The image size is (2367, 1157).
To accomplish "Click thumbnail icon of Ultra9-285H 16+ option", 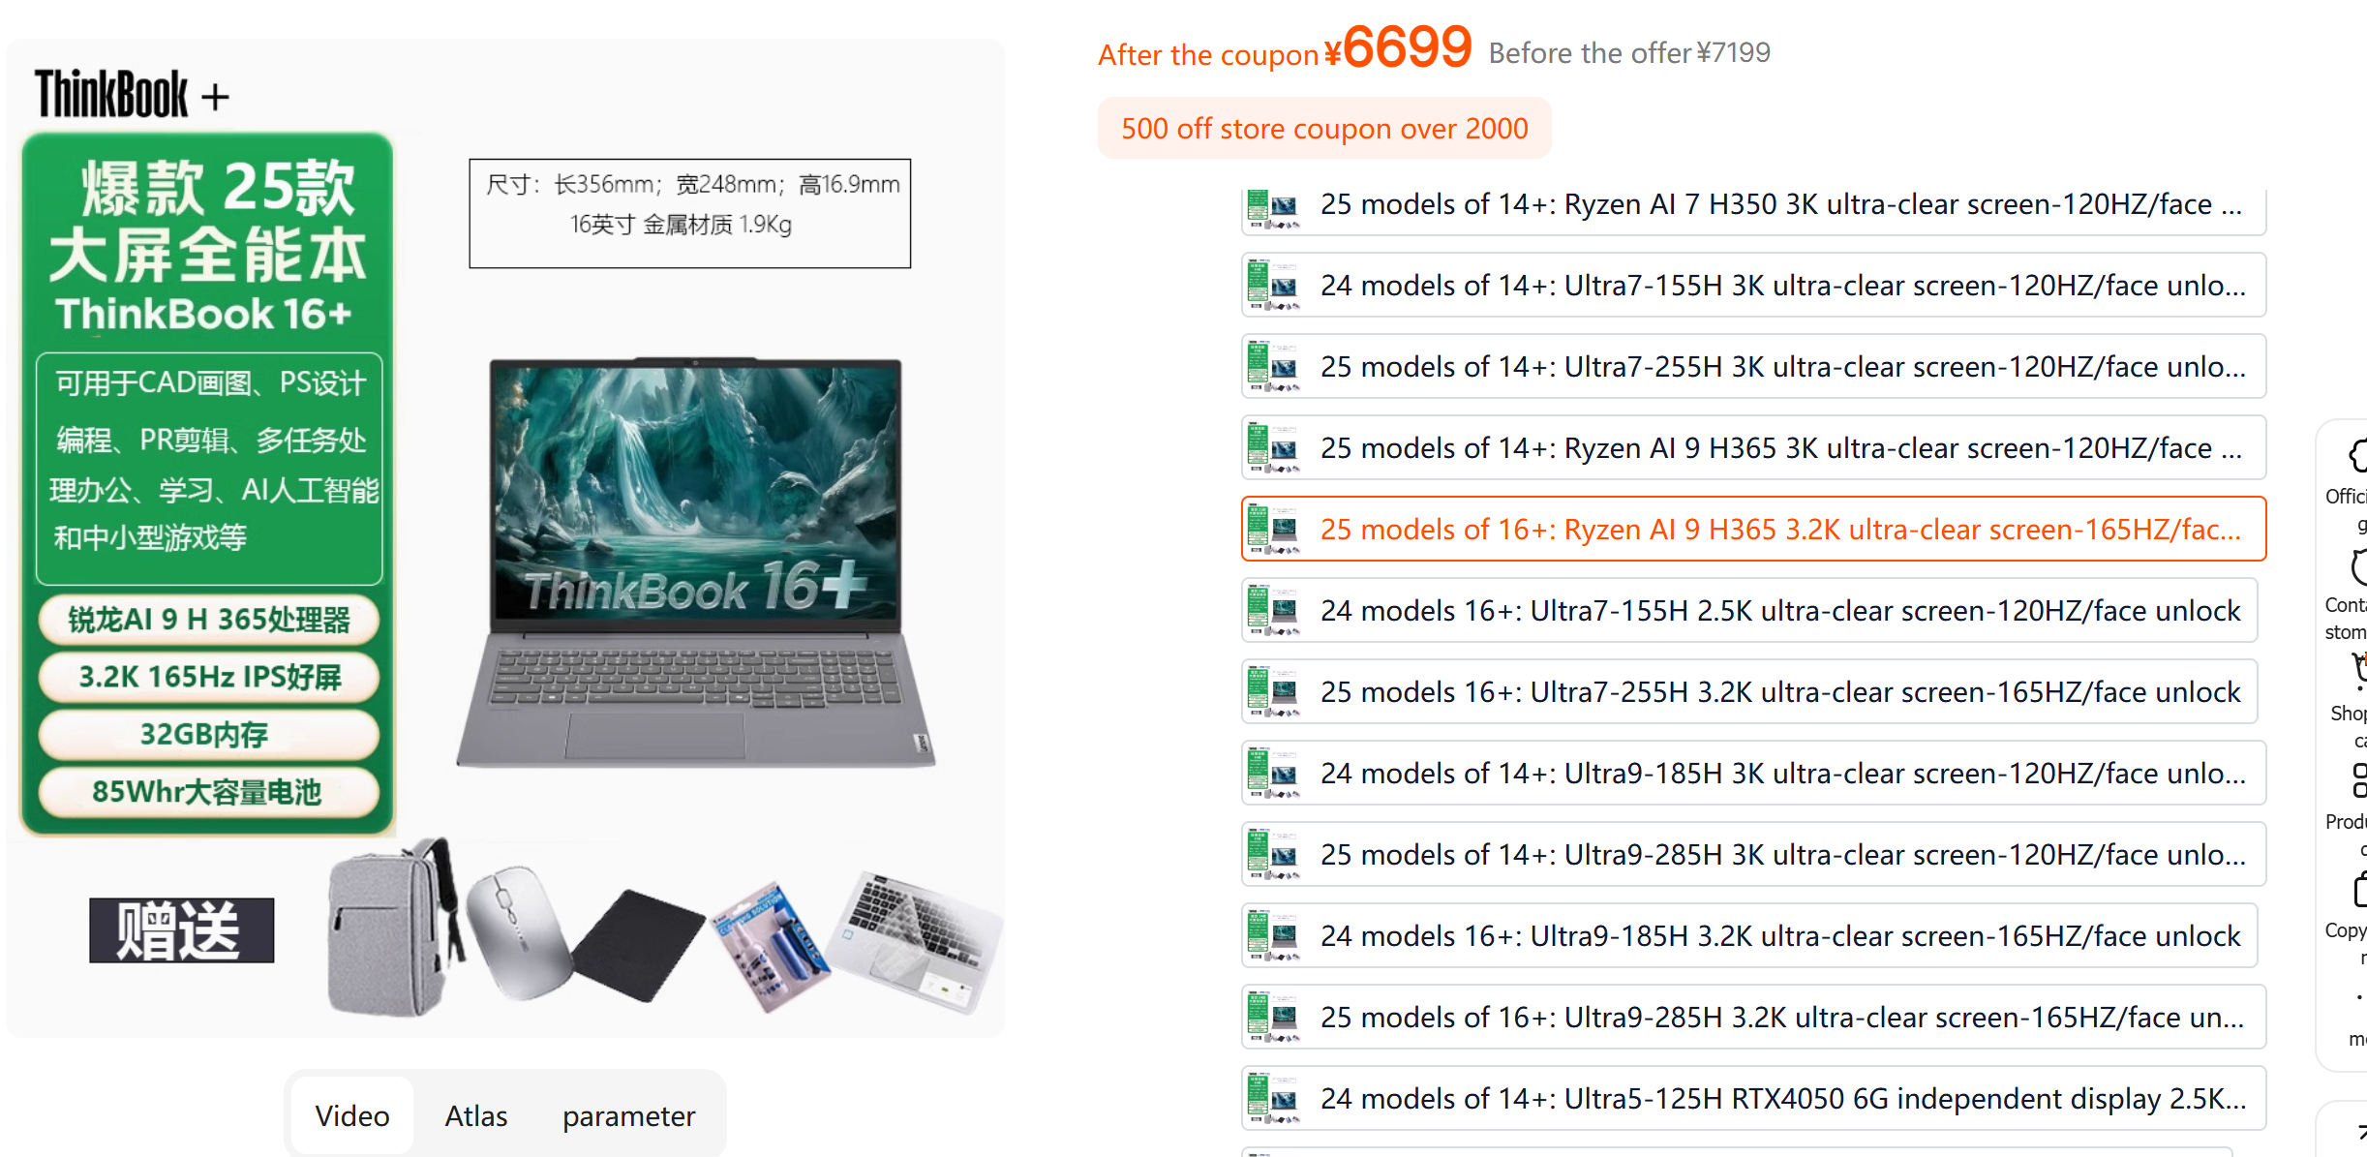I will [x=1273, y=1017].
